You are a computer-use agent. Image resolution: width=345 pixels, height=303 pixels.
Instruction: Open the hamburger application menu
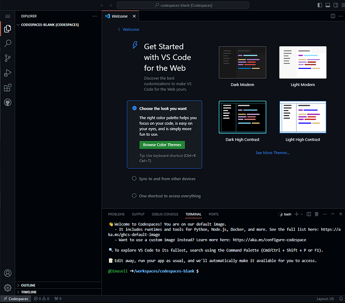click(8, 16)
